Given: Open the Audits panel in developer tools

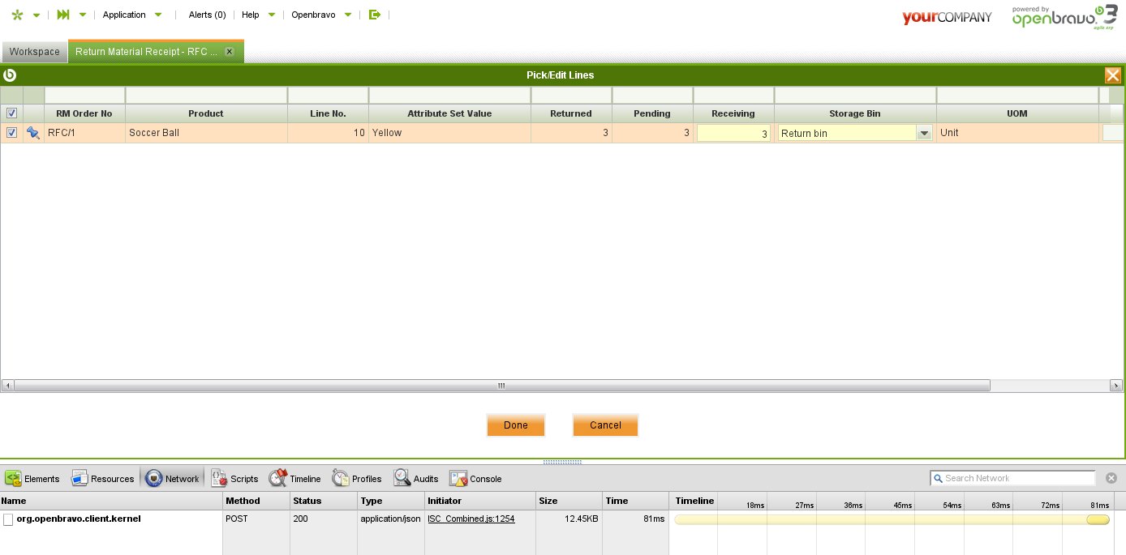Looking at the screenshot, I should coord(416,479).
